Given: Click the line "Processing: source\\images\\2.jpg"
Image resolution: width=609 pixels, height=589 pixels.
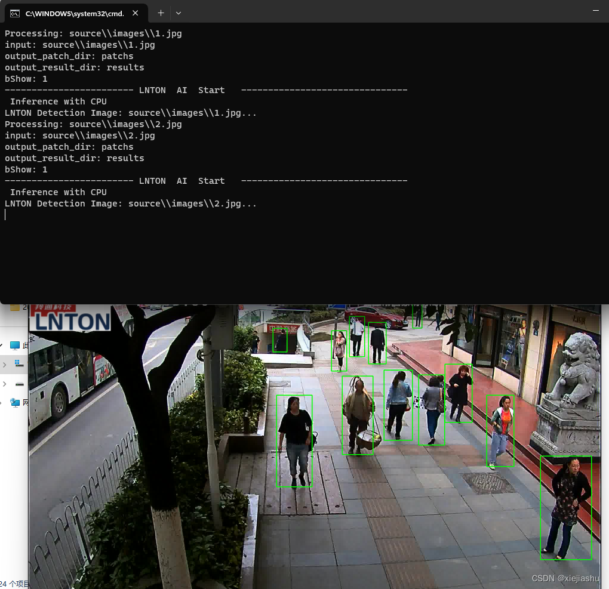Looking at the screenshot, I should click(93, 124).
